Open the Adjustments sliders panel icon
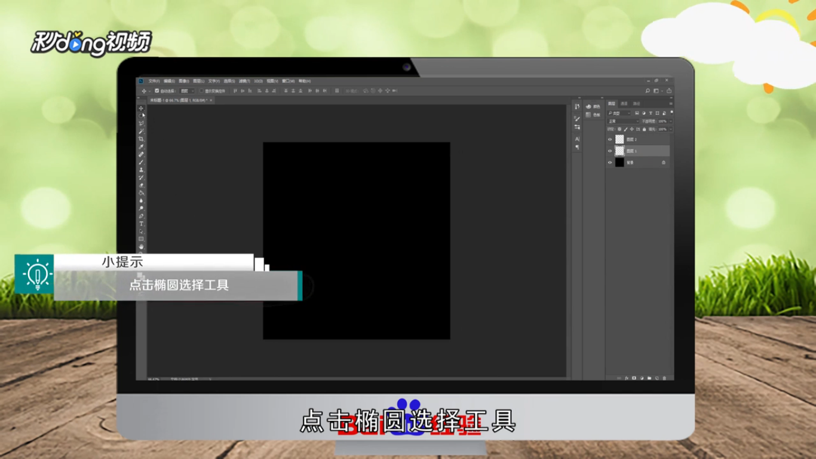This screenshot has height=459, width=816. pos(577,127)
